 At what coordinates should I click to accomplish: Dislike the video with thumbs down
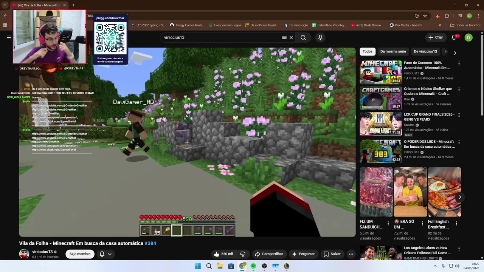click(x=243, y=254)
